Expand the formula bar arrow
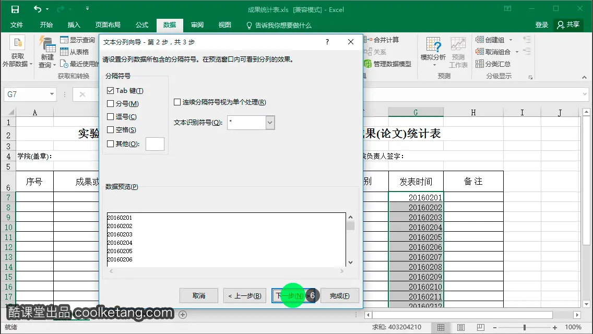Viewport: 593px width, 334px height. pyautogui.click(x=585, y=94)
